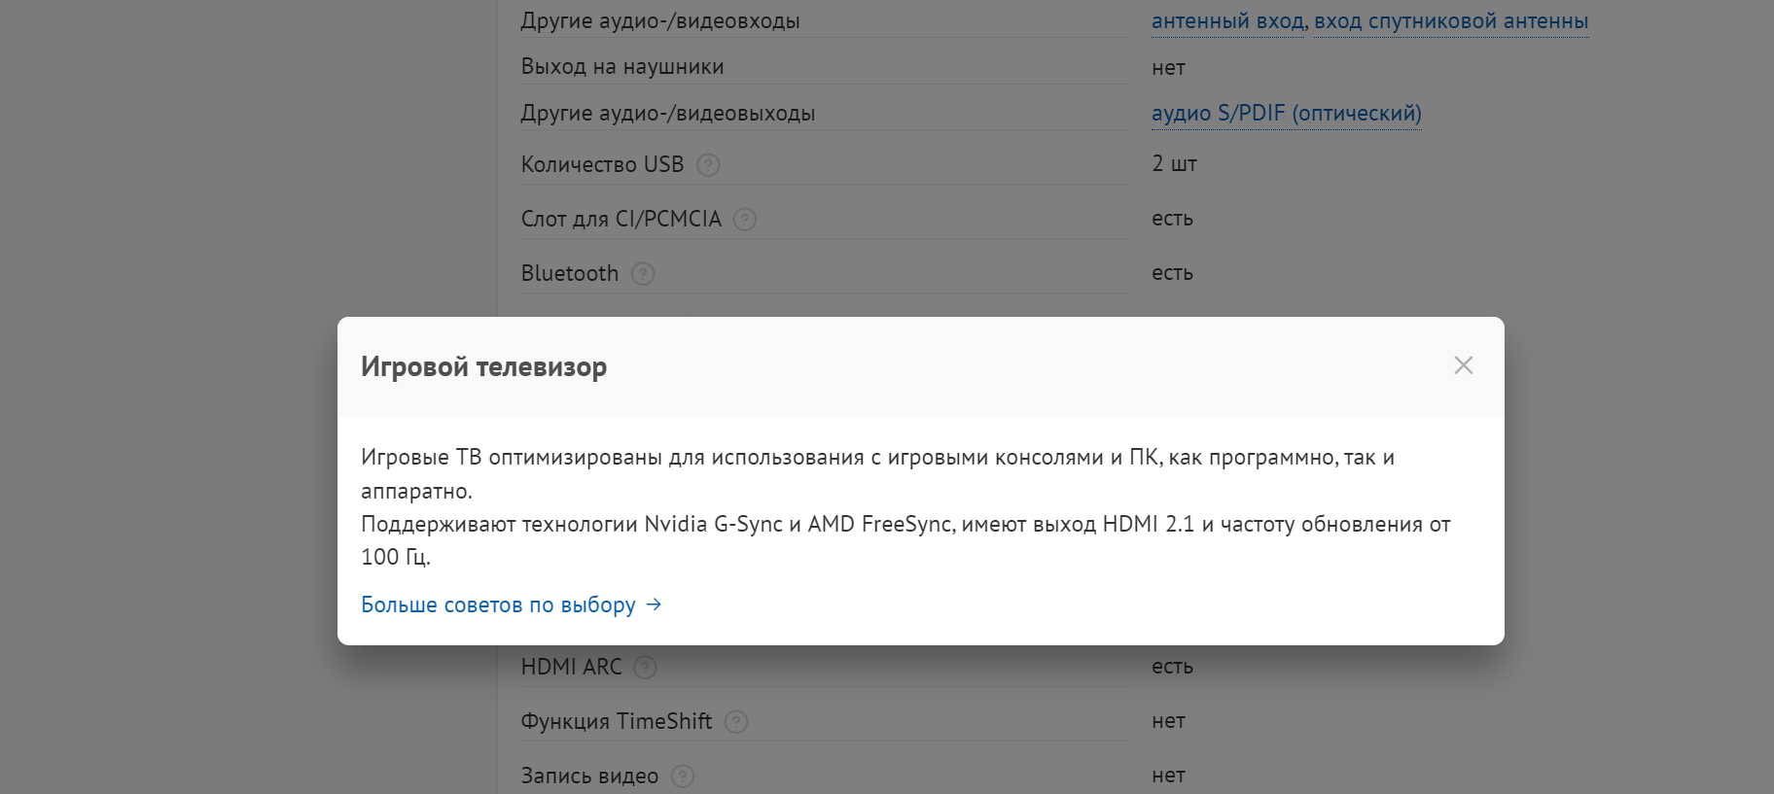Open the hint icon next to Количество USB
Viewport: 1774px width, 794px height.
(708, 164)
